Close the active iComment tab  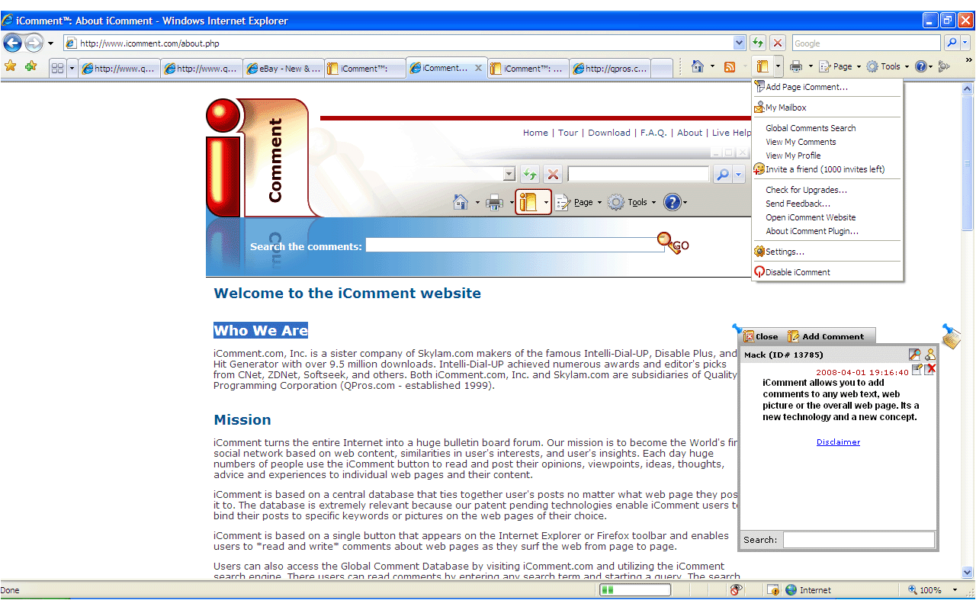coord(478,68)
